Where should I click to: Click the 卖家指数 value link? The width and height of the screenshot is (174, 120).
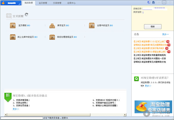click(143, 12)
